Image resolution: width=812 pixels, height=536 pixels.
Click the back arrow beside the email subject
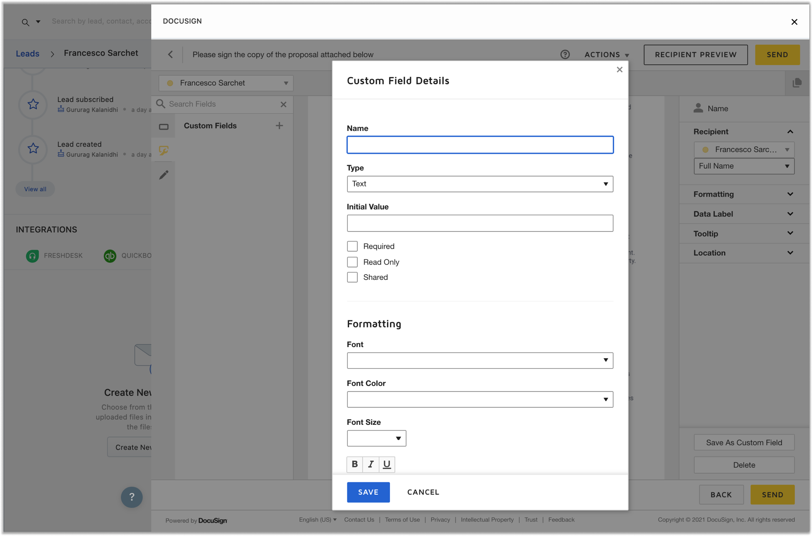[171, 54]
